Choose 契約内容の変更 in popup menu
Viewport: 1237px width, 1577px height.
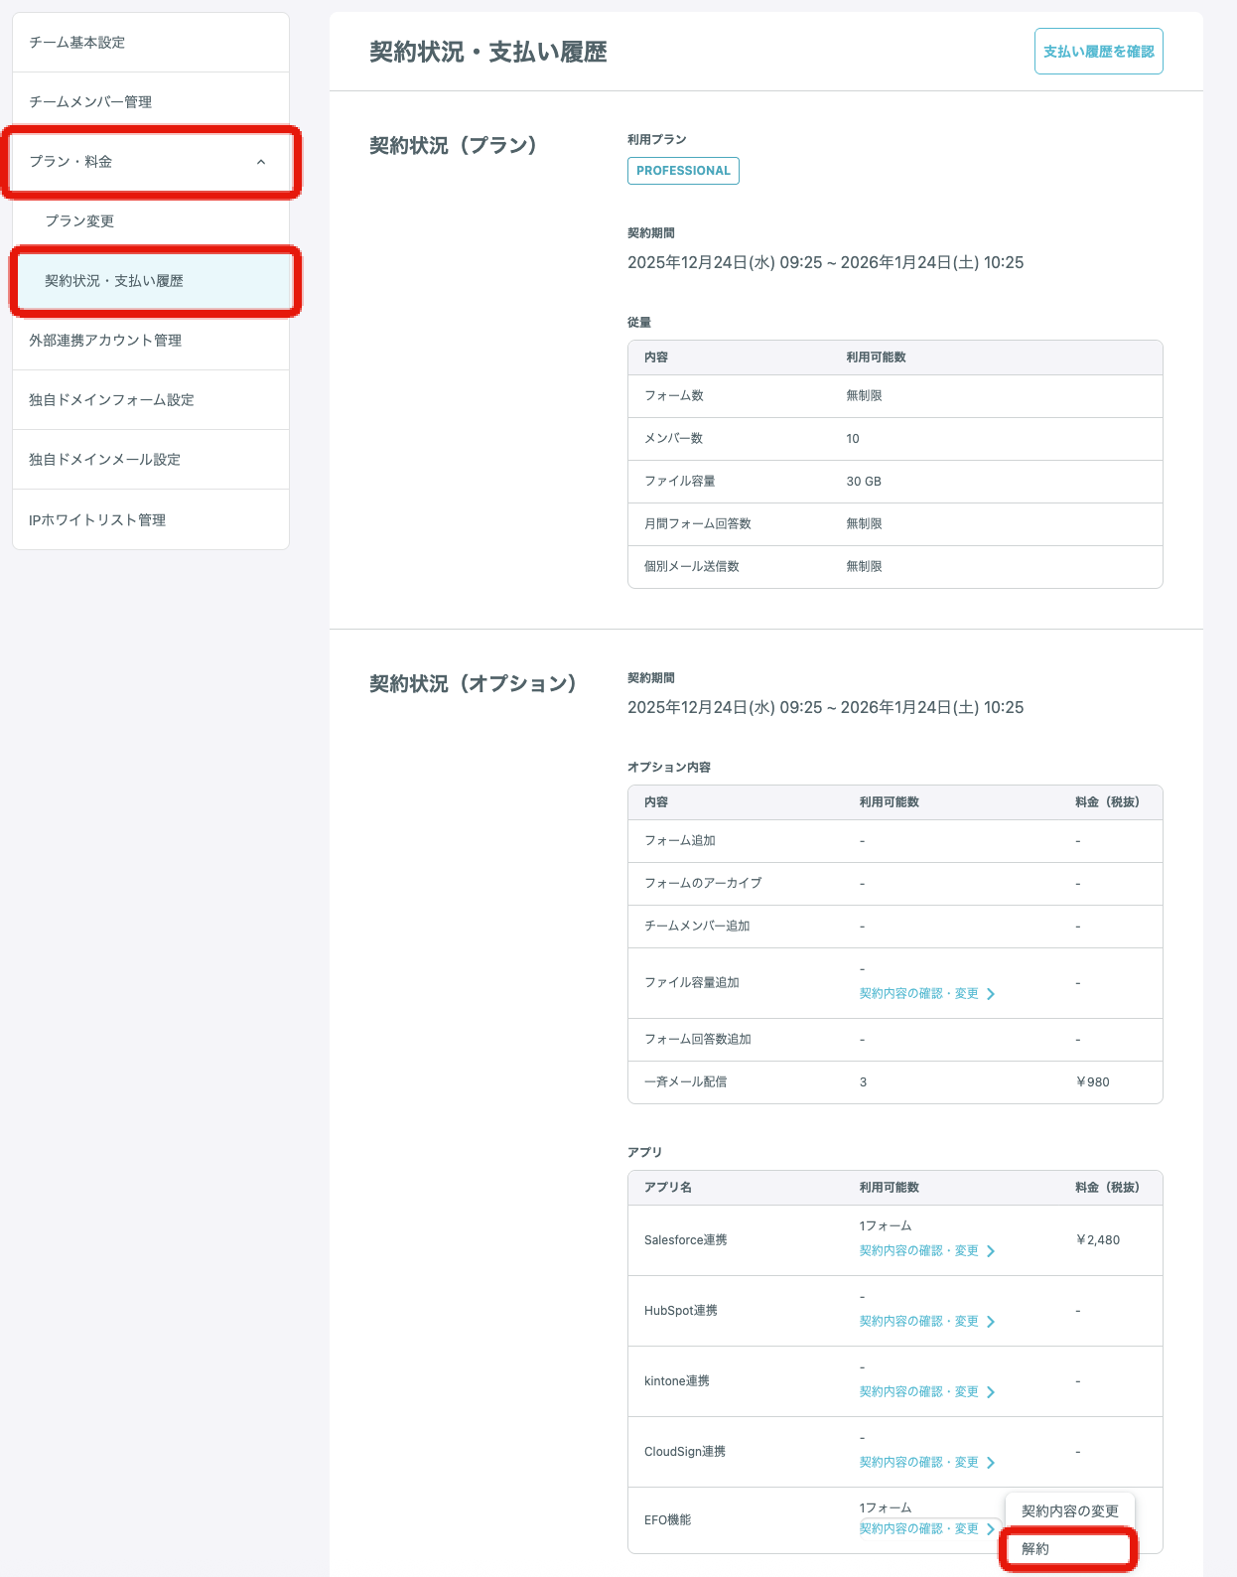coord(1069,1511)
